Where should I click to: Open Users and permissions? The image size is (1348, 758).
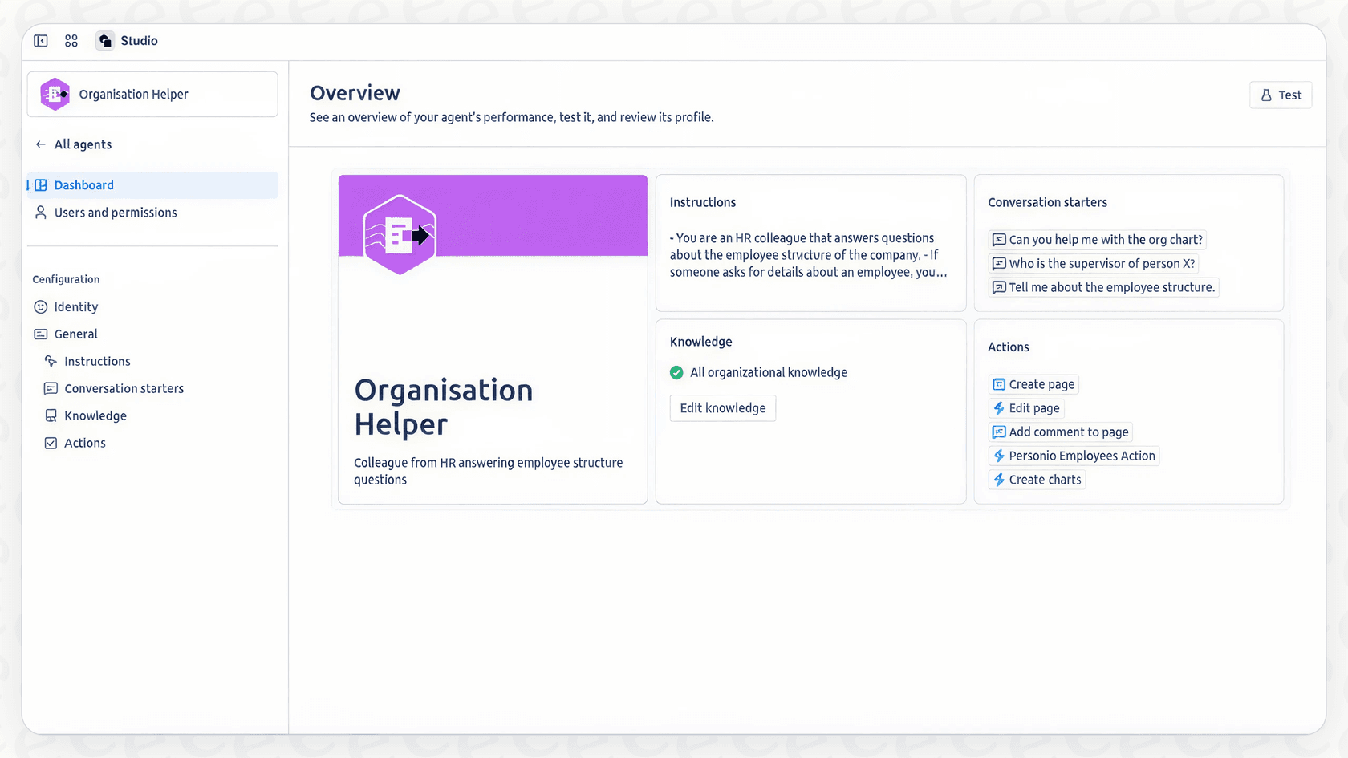pyautogui.click(x=115, y=213)
